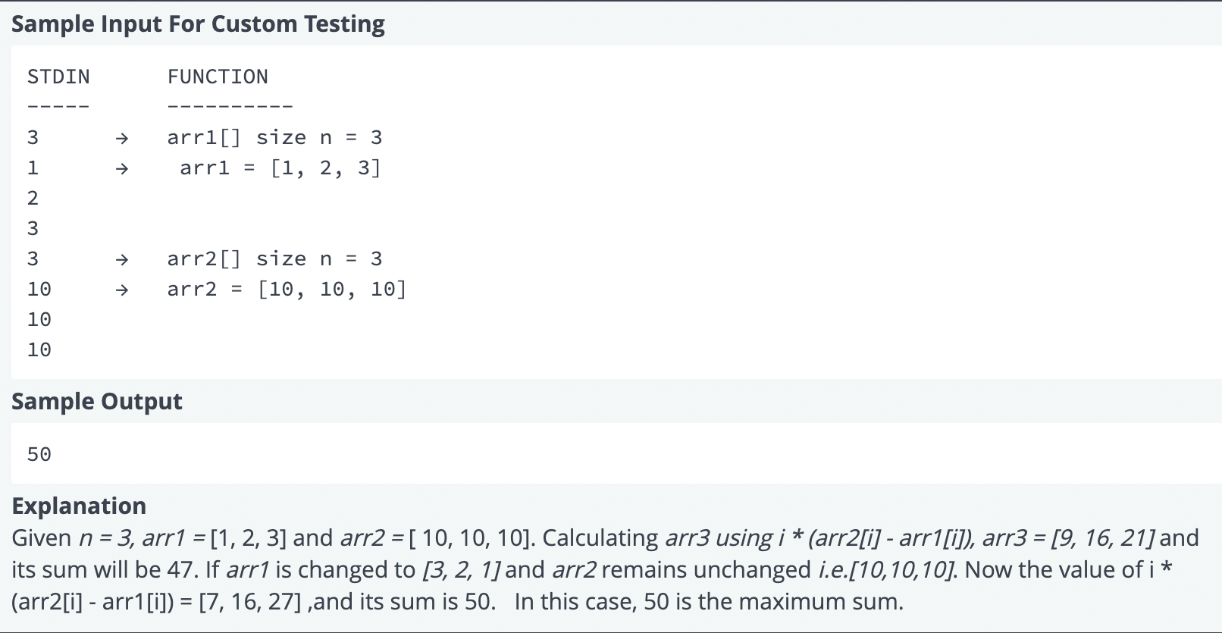
Task: Click the text arr2 = [10, 10, 10]
Action: pyautogui.click(x=287, y=289)
